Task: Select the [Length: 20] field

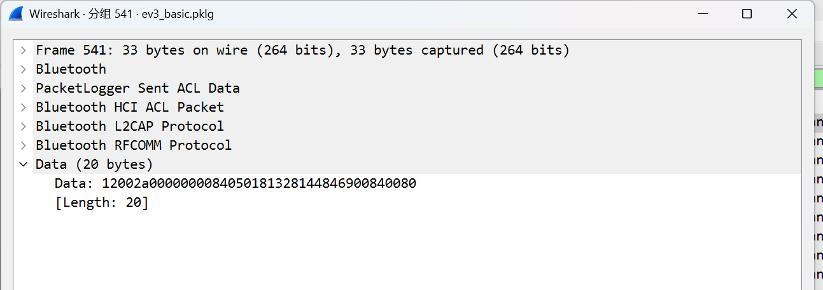Action: [102, 202]
